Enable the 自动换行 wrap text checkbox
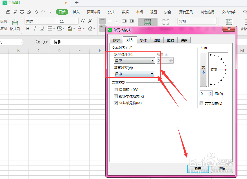 point(116,89)
